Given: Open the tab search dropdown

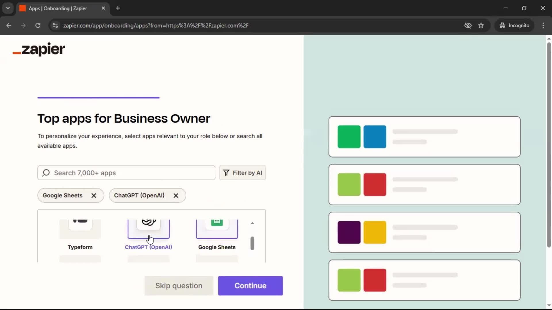Looking at the screenshot, I should click(8, 8).
